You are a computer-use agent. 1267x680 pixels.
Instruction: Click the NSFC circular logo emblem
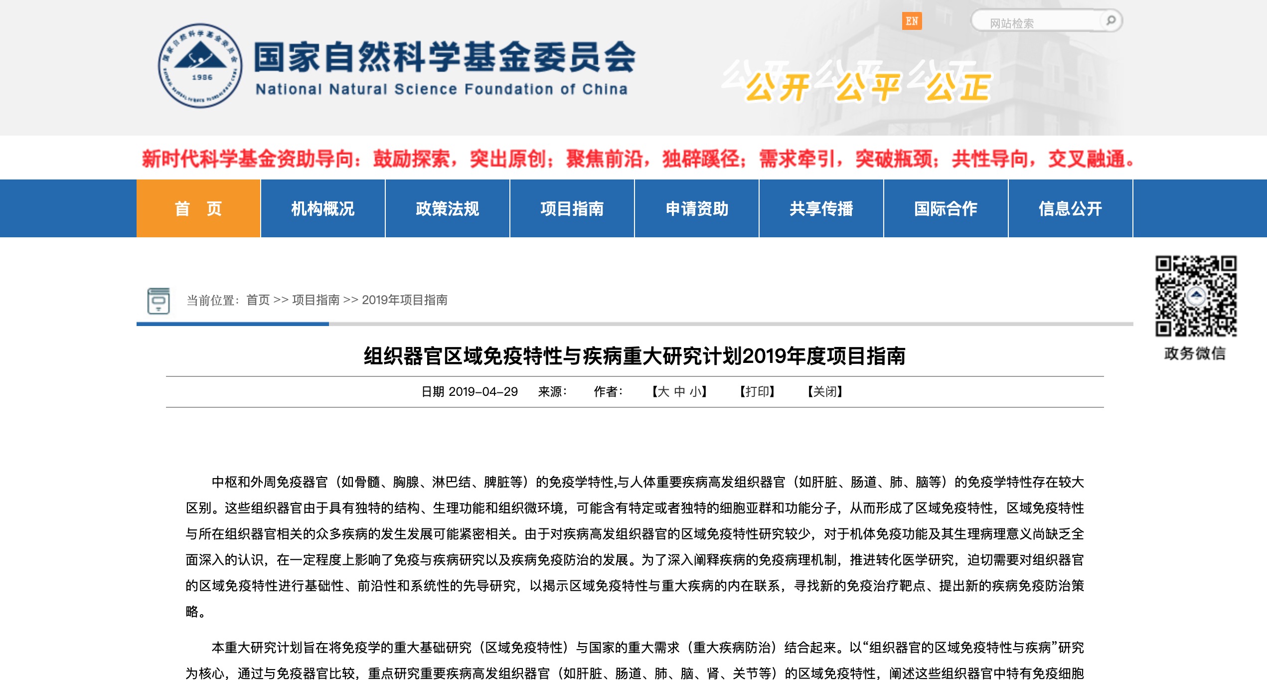200,65
